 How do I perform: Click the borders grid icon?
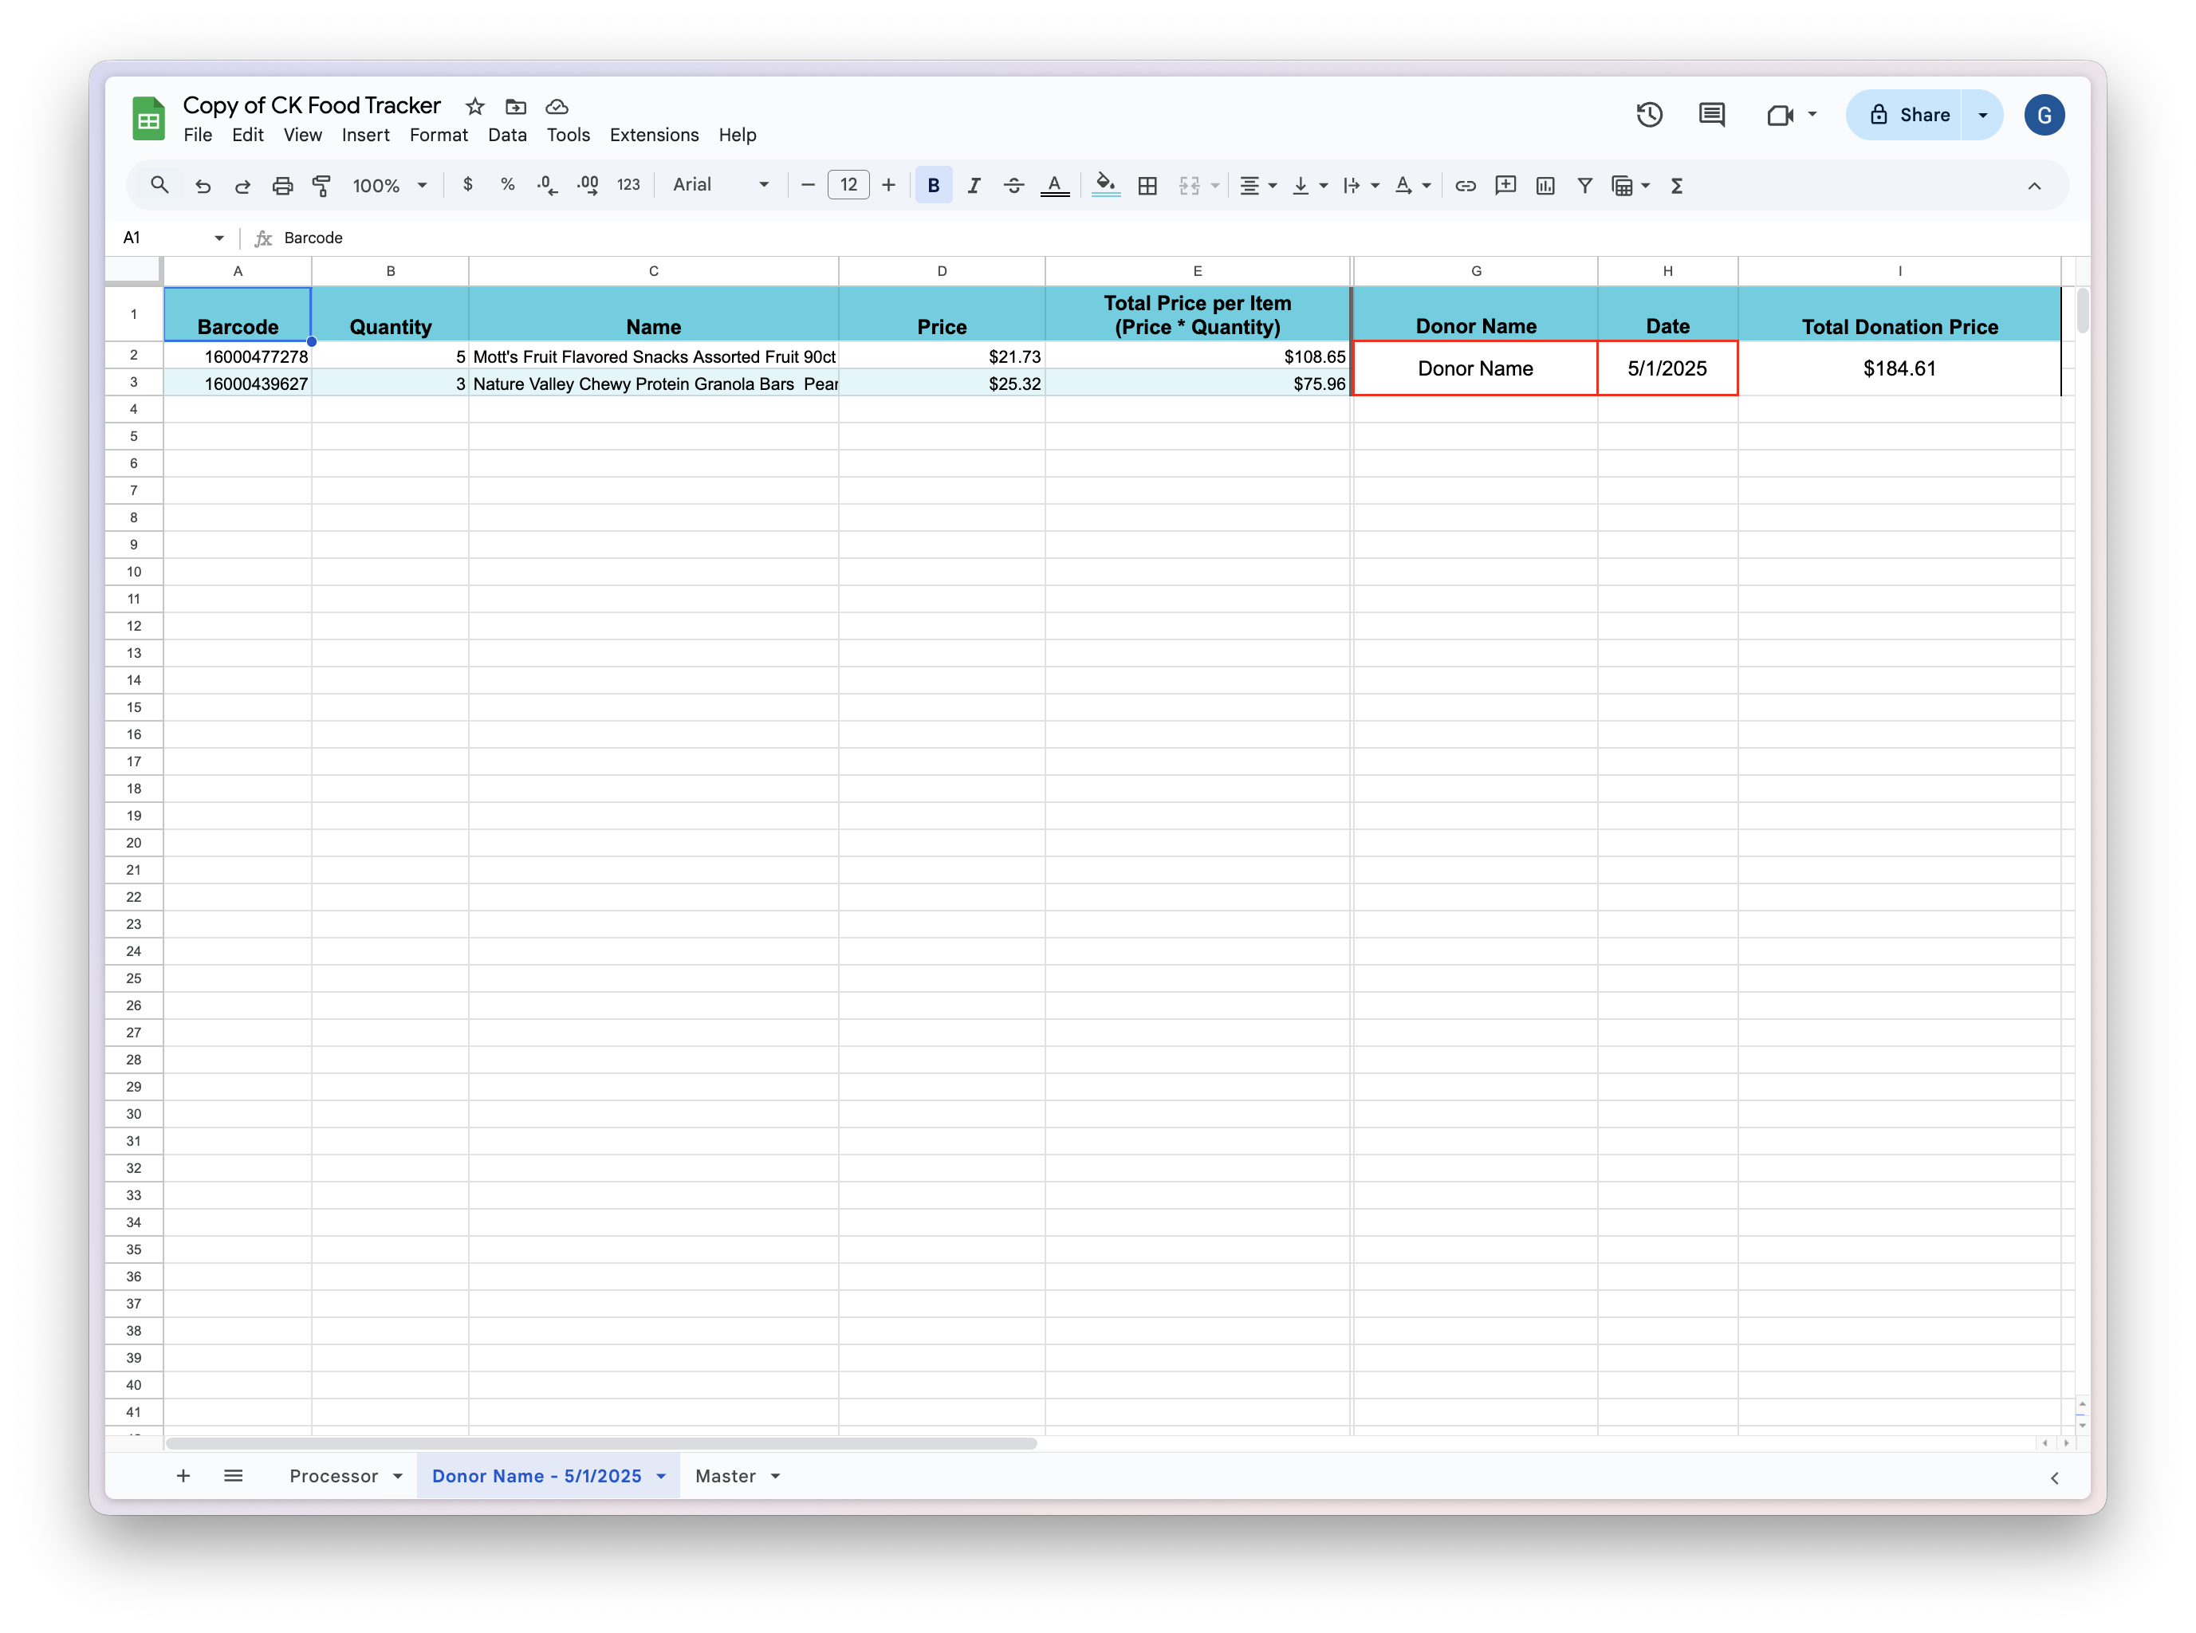point(1147,185)
